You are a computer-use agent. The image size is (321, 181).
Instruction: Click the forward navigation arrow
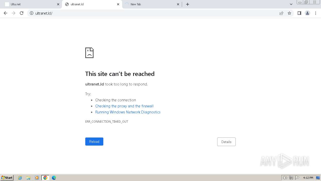(14, 13)
